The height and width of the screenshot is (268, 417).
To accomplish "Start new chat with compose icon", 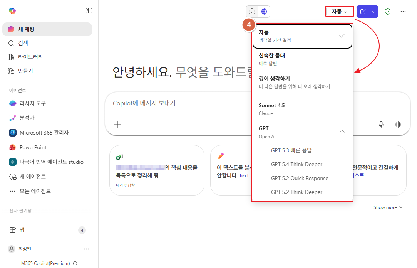I will 363,12.
